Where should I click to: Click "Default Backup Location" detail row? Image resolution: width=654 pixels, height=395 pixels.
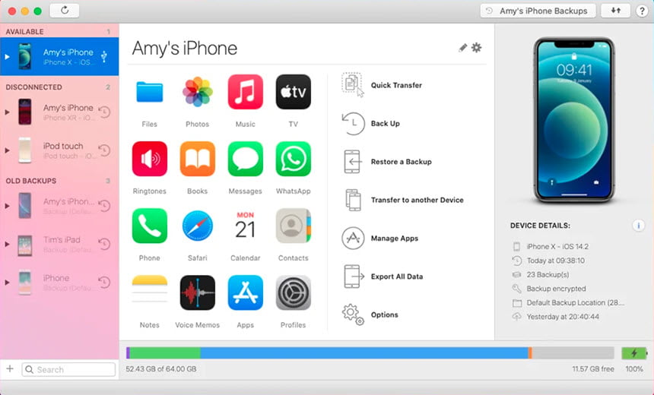point(568,303)
